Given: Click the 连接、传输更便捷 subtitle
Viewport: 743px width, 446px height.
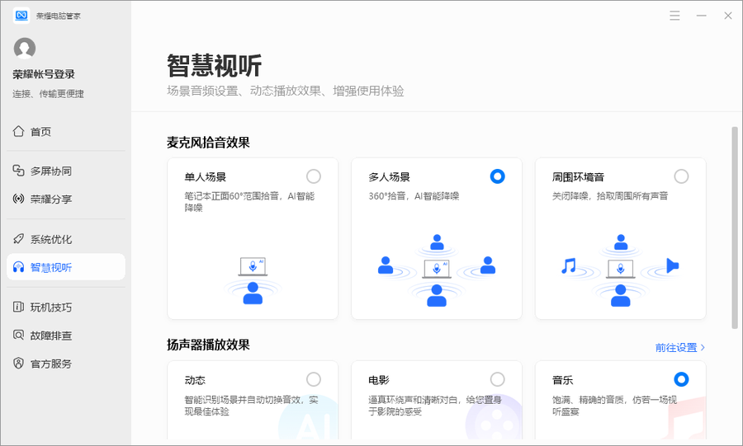Looking at the screenshot, I should tap(48, 94).
